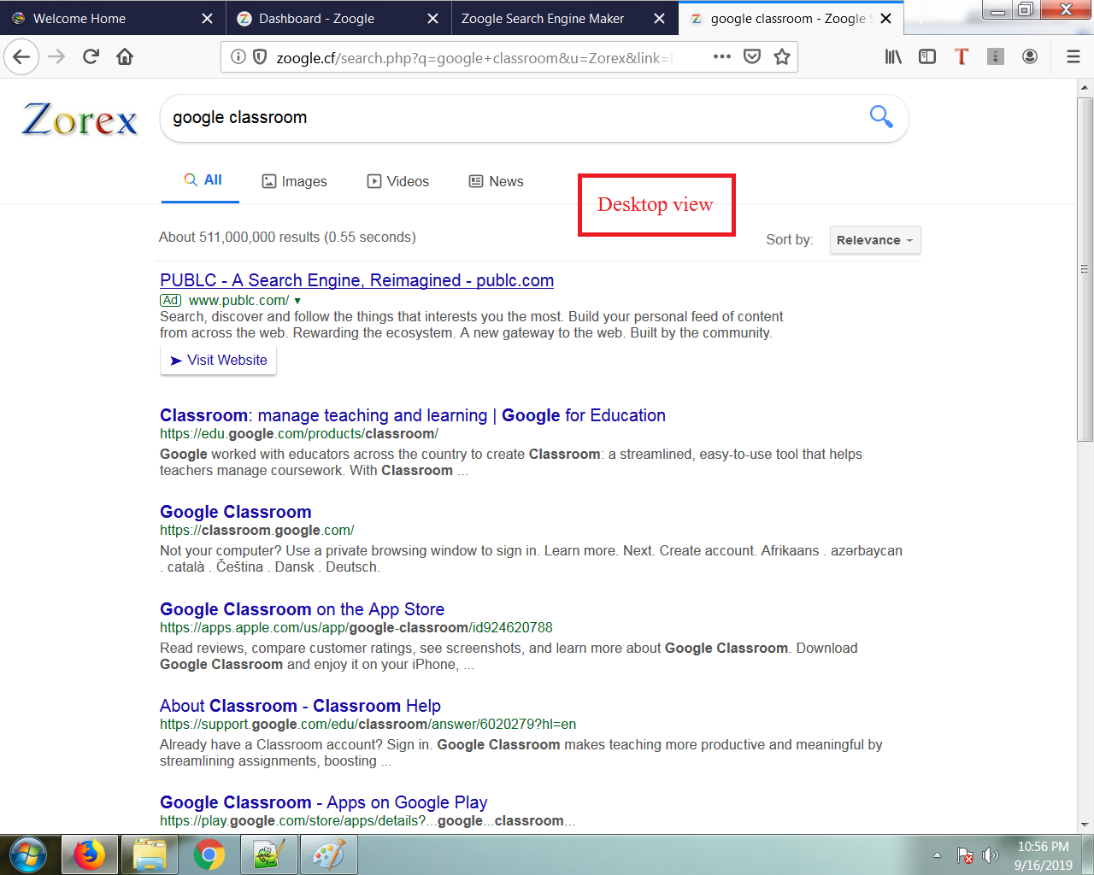Bookmark this page with star icon
This screenshot has width=1094, height=875.
click(x=781, y=57)
